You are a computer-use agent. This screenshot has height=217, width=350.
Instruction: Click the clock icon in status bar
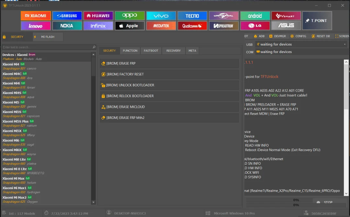(x=46, y=213)
